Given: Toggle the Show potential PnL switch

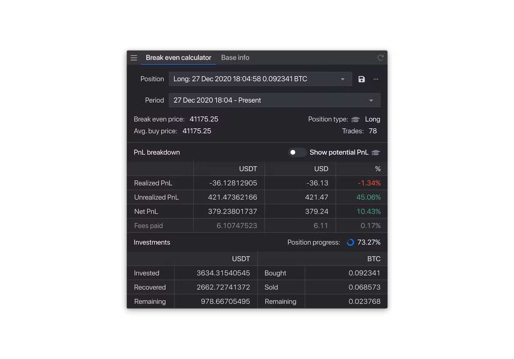Looking at the screenshot, I should [297, 153].
